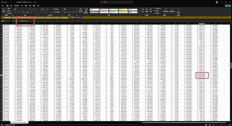The height and width of the screenshot is (126, 232).
Task: Open the File menu tab
Action: (x=3, y=6)
